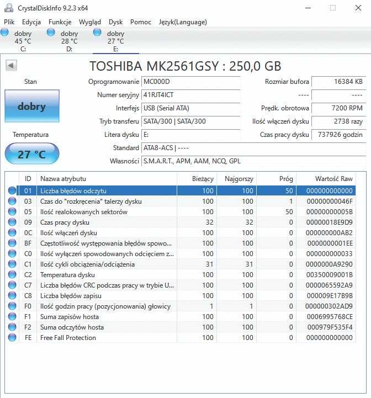Click the serial number field 41RJT4ICT
Screen dimensions: 371x398
[x=190, y=95]
